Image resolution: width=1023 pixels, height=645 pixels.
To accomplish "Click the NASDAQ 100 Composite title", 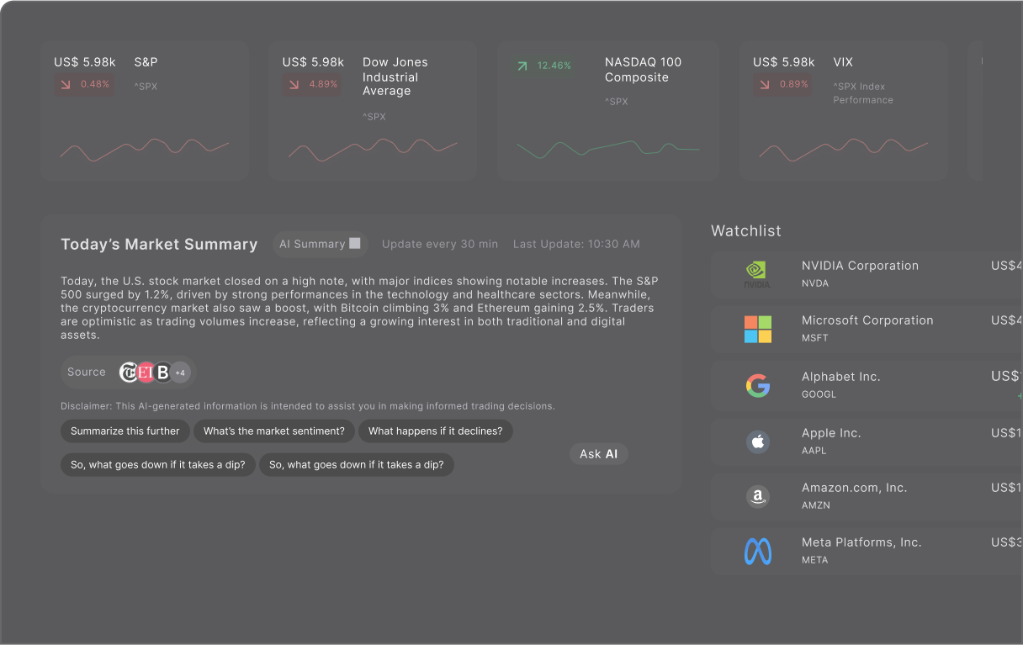I will click(644, 70).
